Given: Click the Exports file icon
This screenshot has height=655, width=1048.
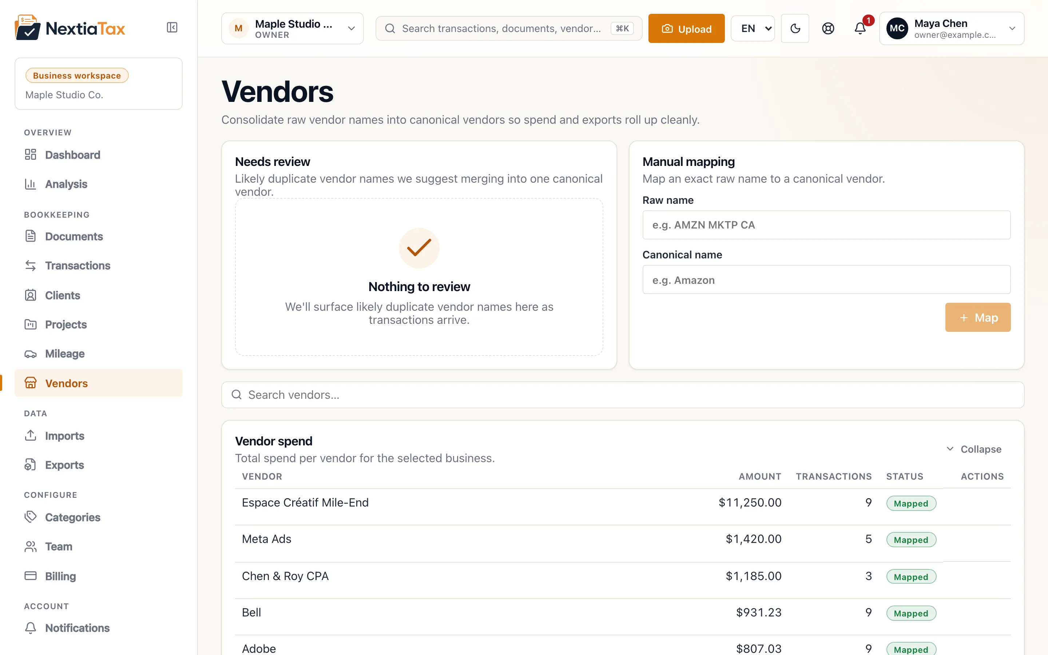Looking at the screenshot, I should click(x=30, y=465).
